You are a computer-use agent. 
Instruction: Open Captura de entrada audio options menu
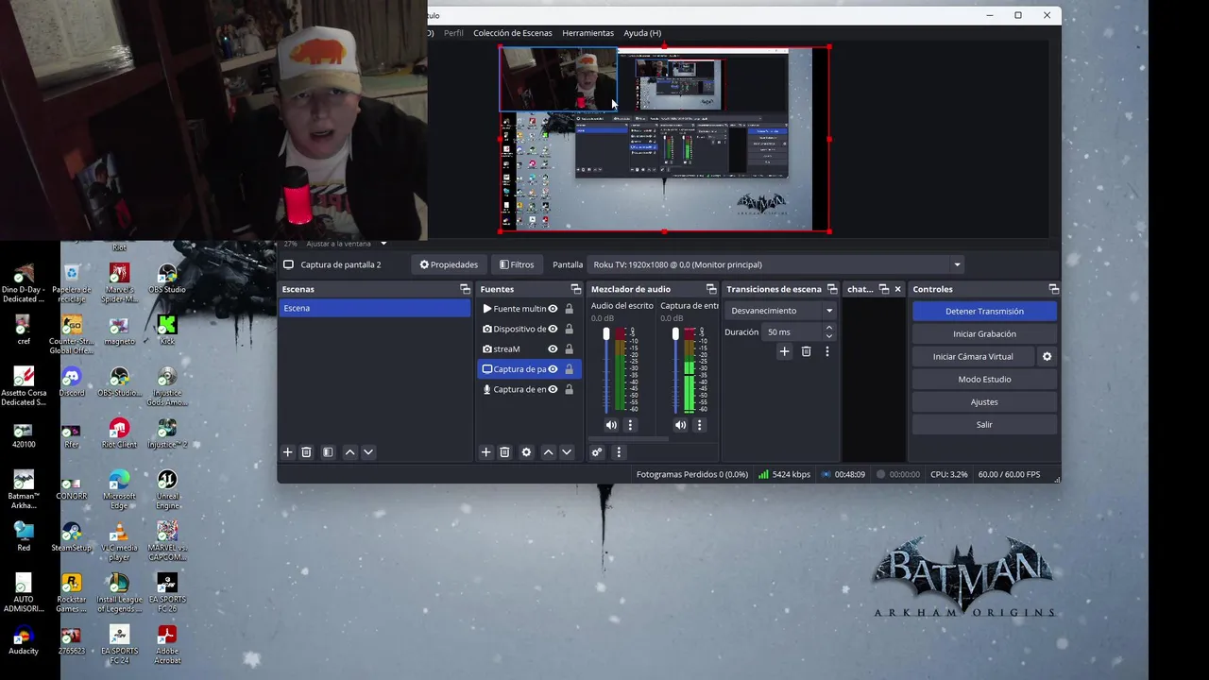tap(700, 425)
